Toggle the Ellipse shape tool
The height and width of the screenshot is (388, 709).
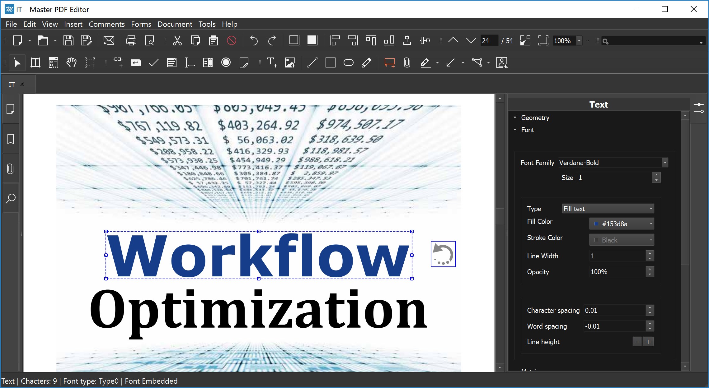click(348, 62)
